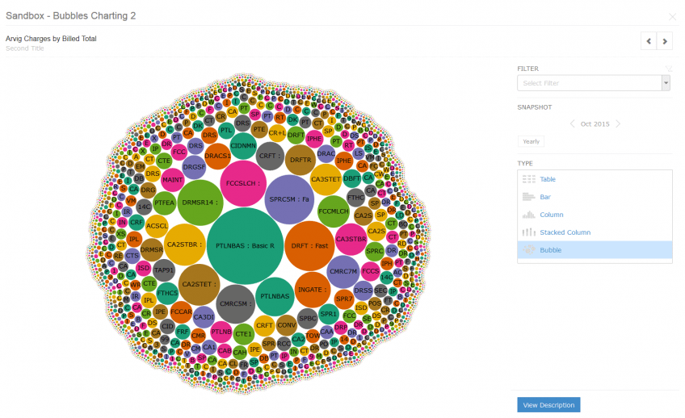Viewport: 685px width, 418px height.
Task: Step snapshot back before Oct 2015
Action: pyautogui.click(x=572, y=124)
